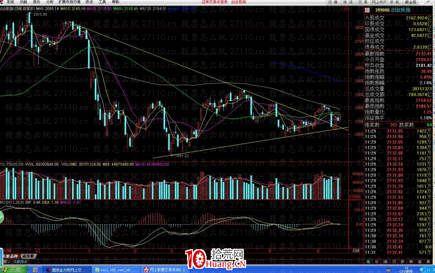Select the 细 tab in quote panel
Viewport: 435px width, 273px height.
pyautogui.click(x=385, y=262)
